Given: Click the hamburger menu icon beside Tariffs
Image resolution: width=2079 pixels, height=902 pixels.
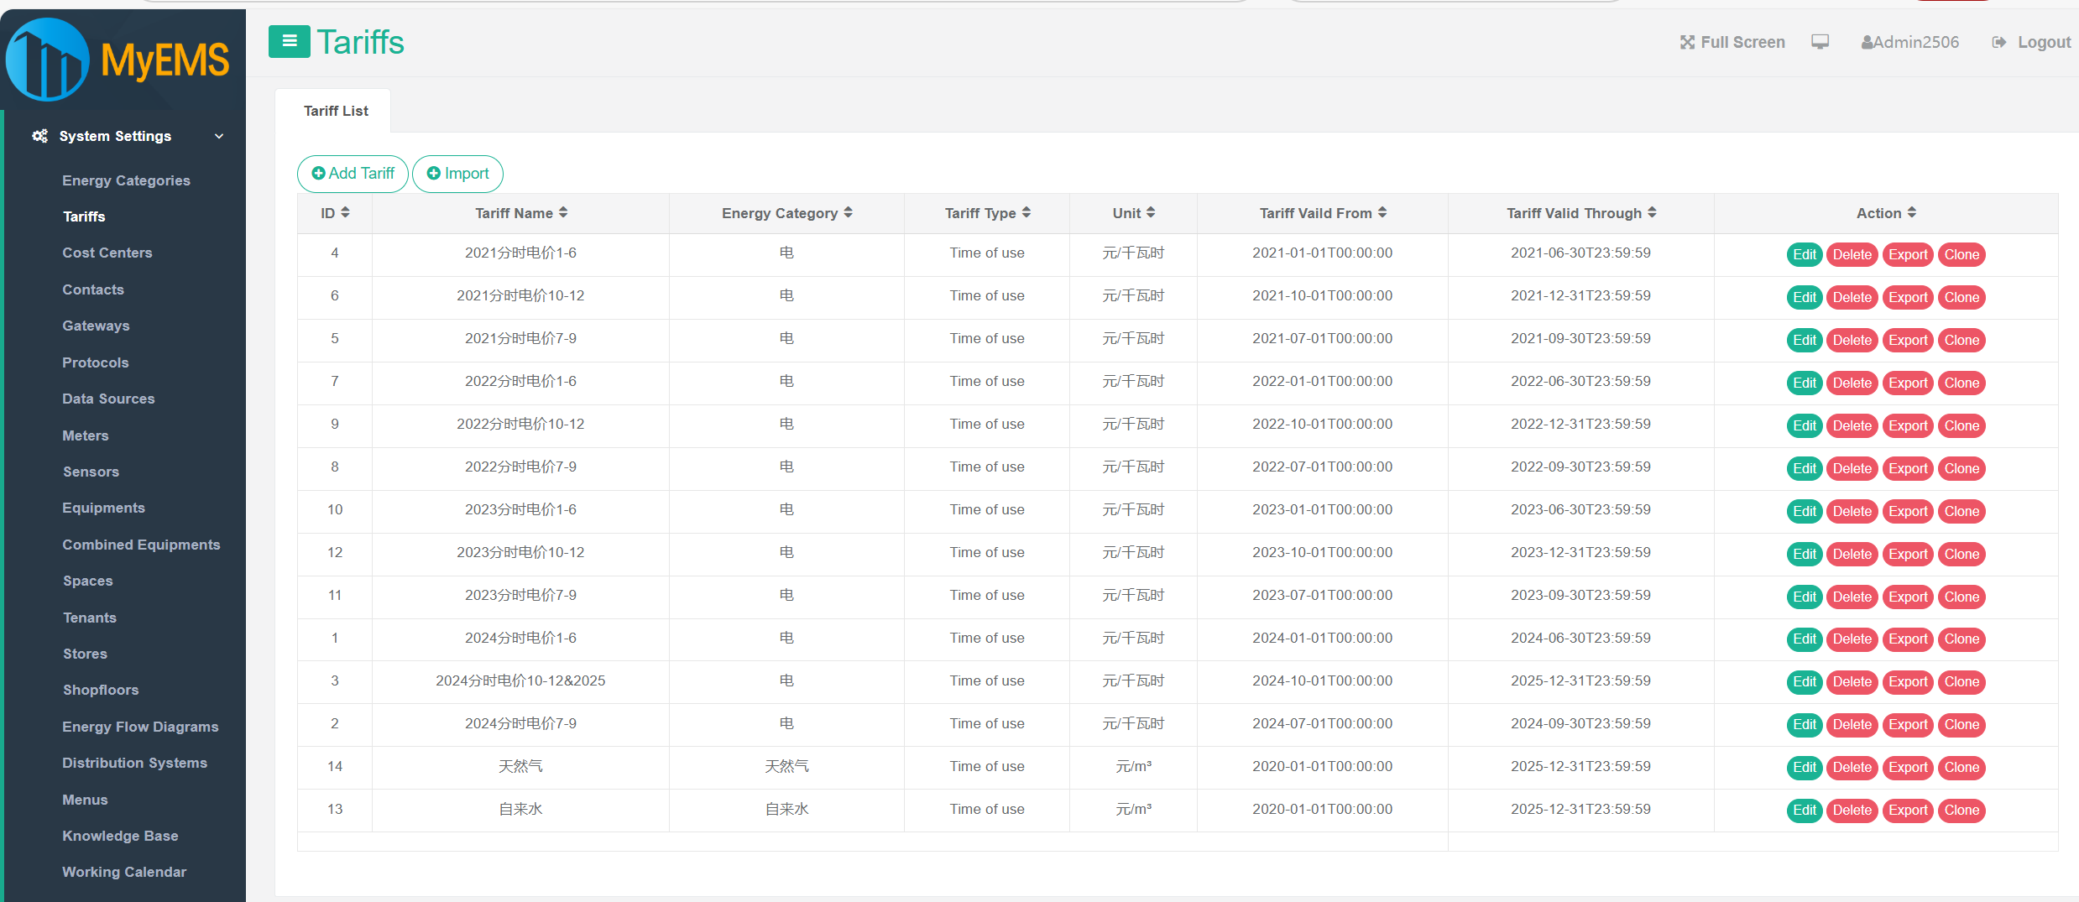Looking at the screenshot, I should [x=289, y=41].
